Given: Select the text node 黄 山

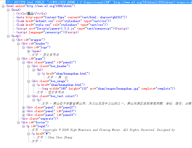Looking at the screenshot, I should [57, 77].
